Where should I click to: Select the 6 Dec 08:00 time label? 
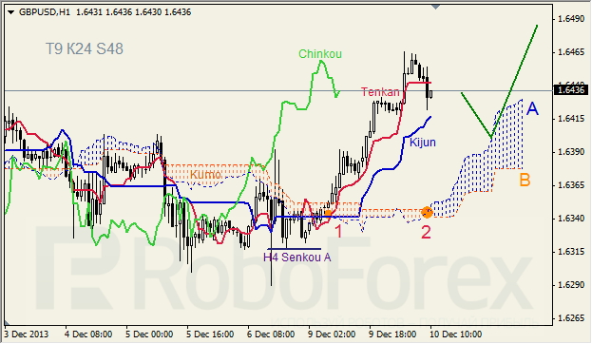(x=271, y=334)
